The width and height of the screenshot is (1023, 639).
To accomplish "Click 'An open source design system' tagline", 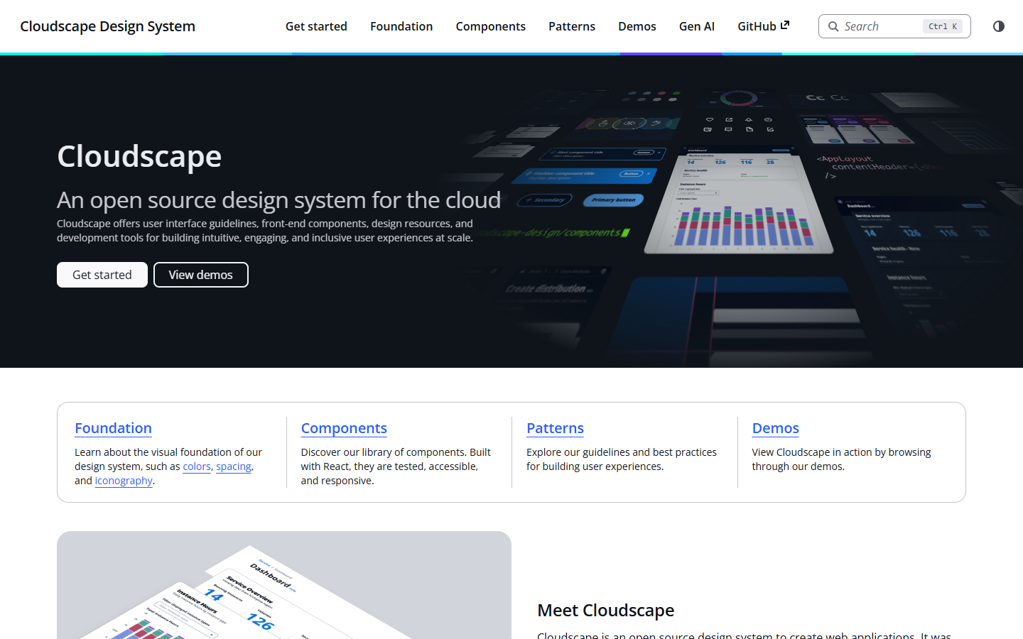I will (x=278, y=200).
